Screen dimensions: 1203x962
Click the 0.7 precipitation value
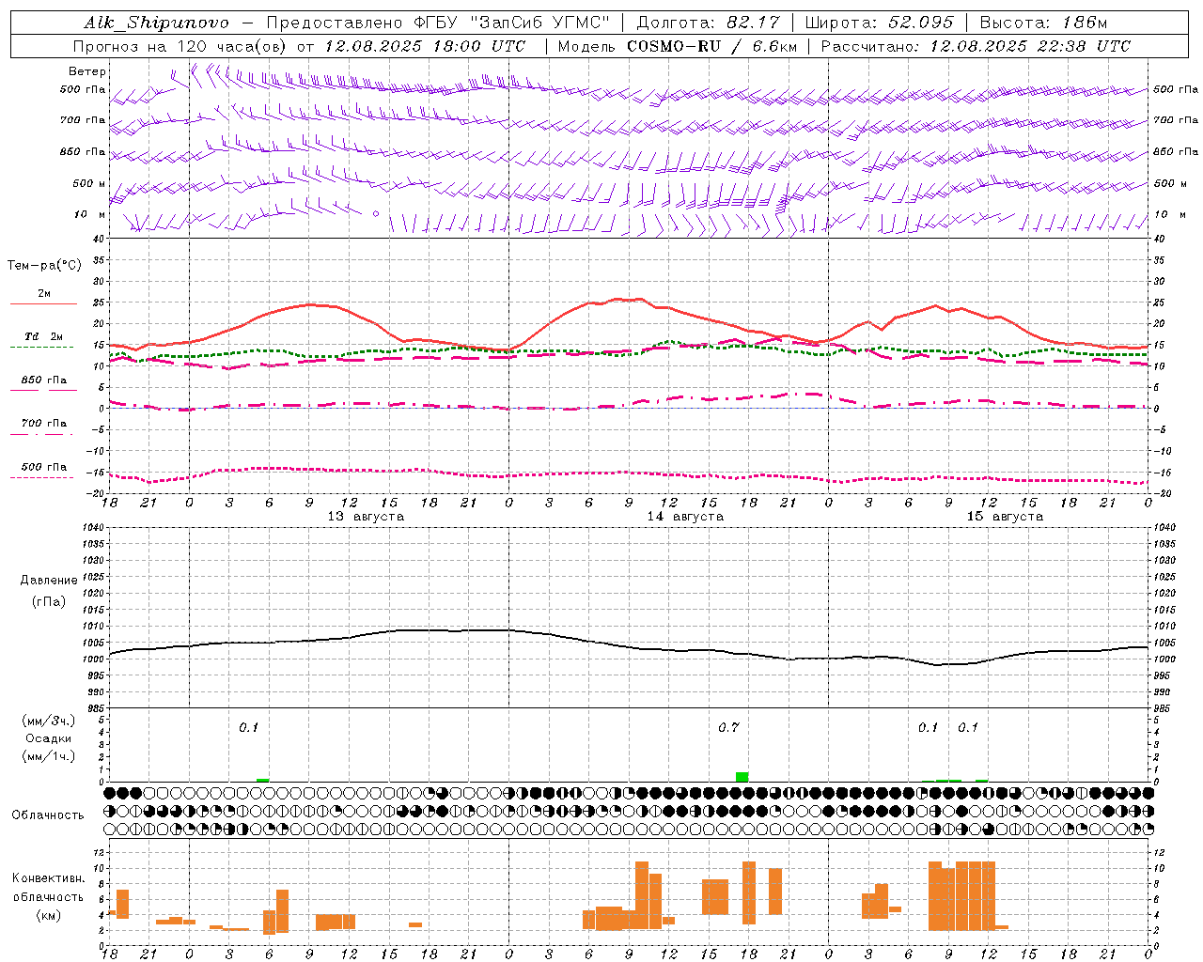point(728,727)
